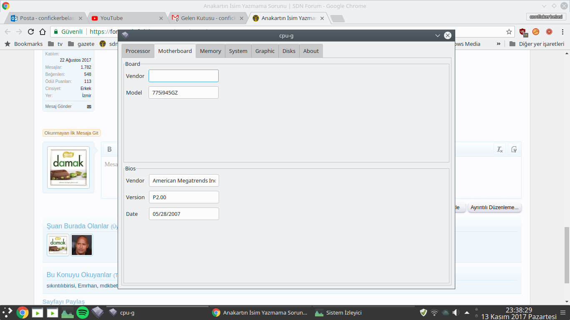The width and height of the screenshot is (570, 320).
Task: Open the Emrhan user profile link
Action: coord(88,285)
